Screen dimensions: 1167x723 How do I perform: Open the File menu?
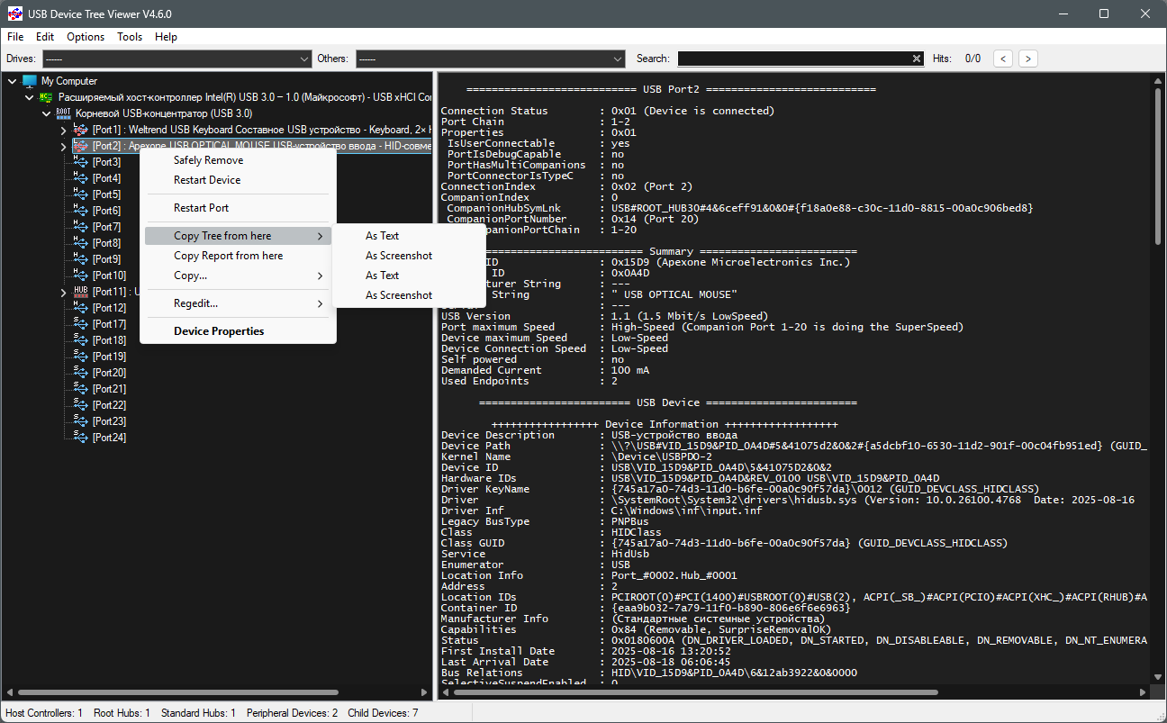pos(15,37)
